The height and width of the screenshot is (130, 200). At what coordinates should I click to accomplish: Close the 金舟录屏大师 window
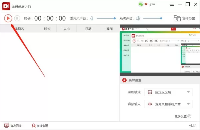click(x=196, y=4)
